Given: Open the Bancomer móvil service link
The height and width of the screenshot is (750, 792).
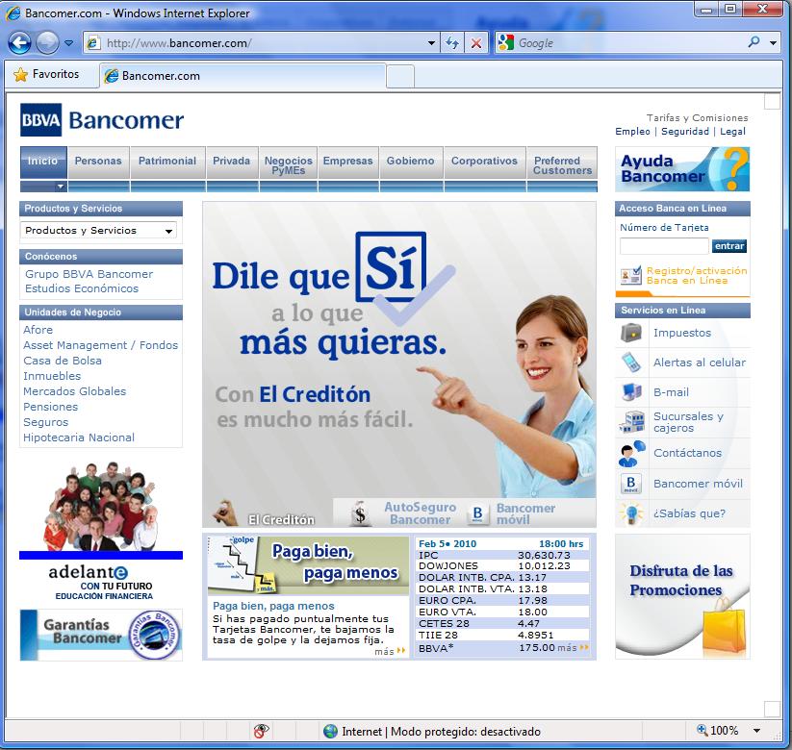Looking at the screenshot, I should tap(698, 484).
